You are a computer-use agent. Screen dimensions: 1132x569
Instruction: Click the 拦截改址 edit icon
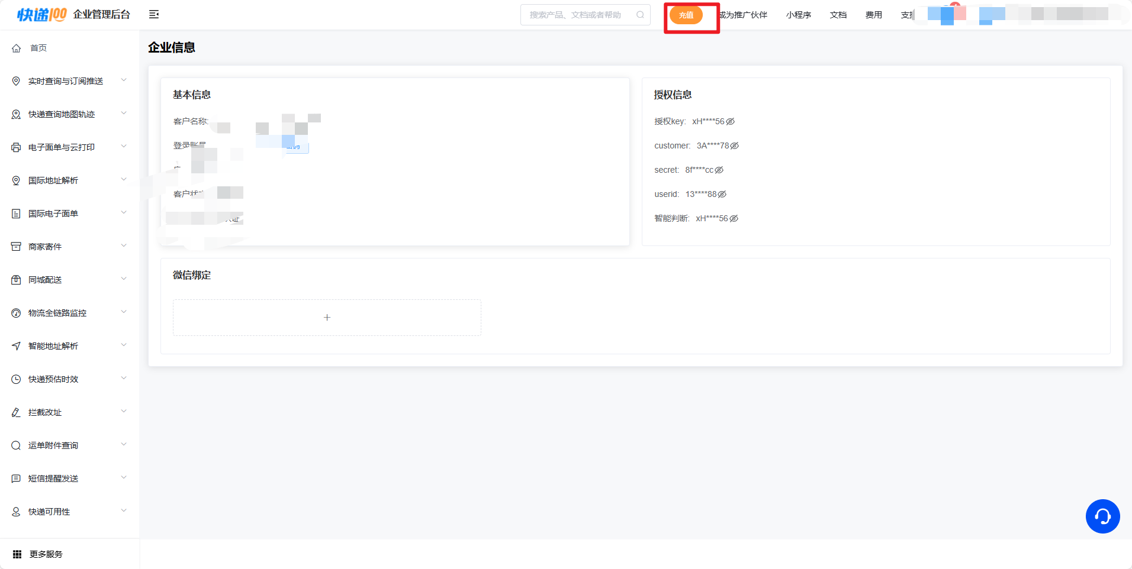(16, 412)
